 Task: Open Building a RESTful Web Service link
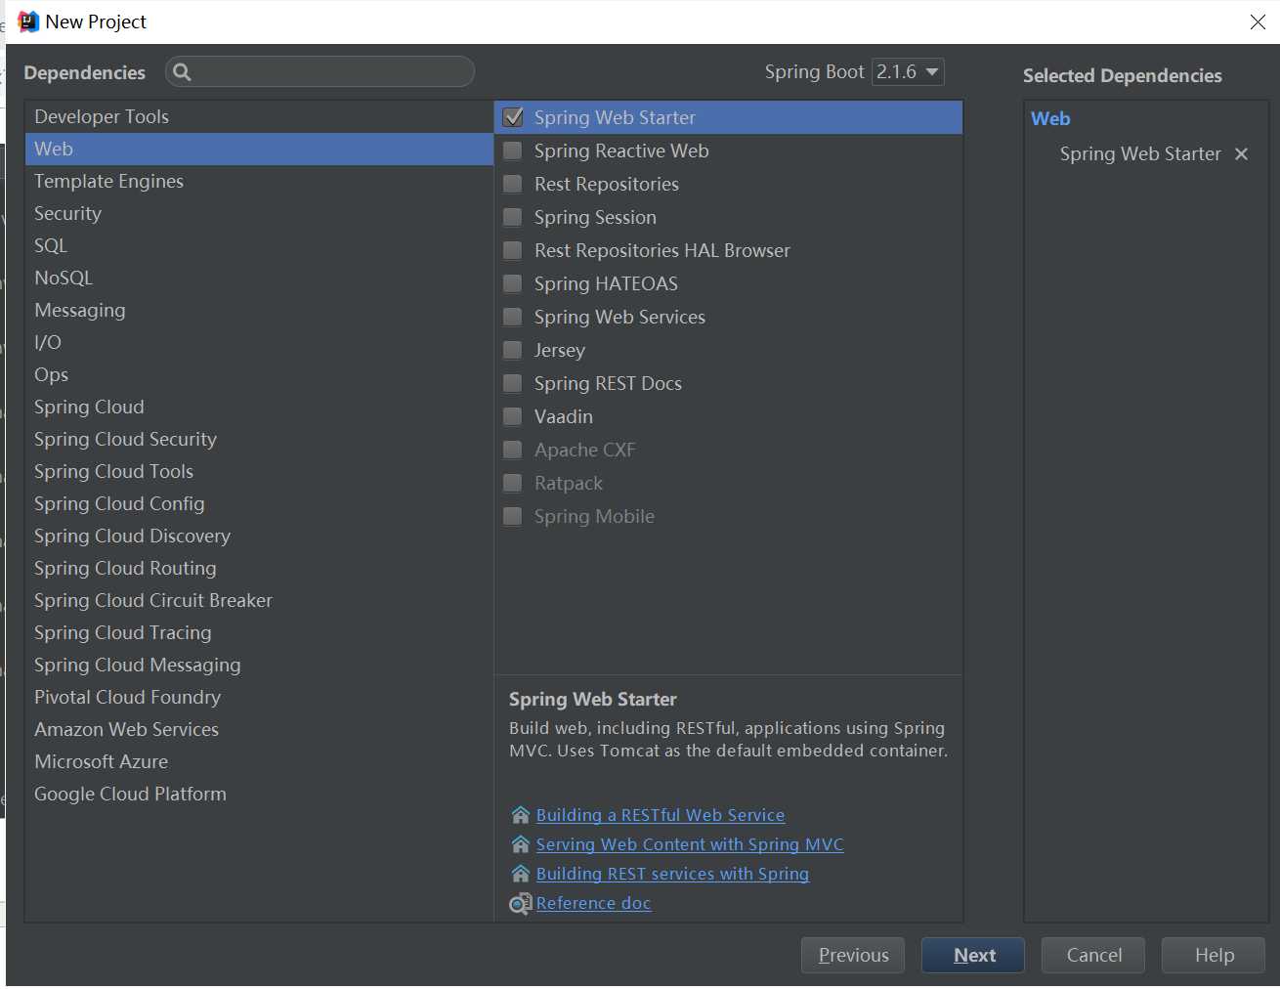661,815
